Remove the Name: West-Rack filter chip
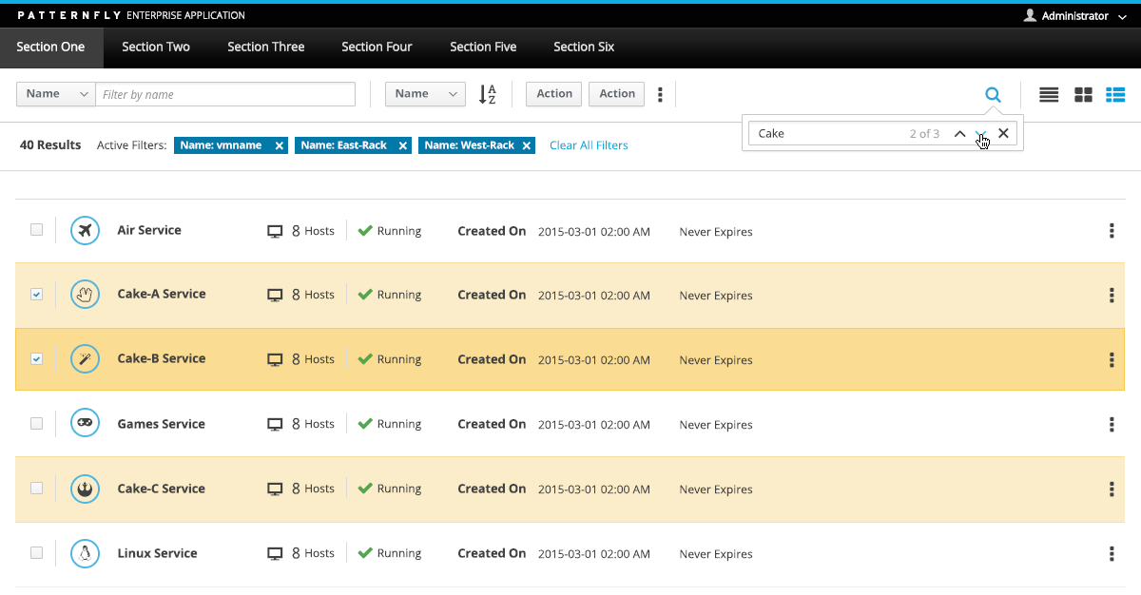 tap(529, 145)
